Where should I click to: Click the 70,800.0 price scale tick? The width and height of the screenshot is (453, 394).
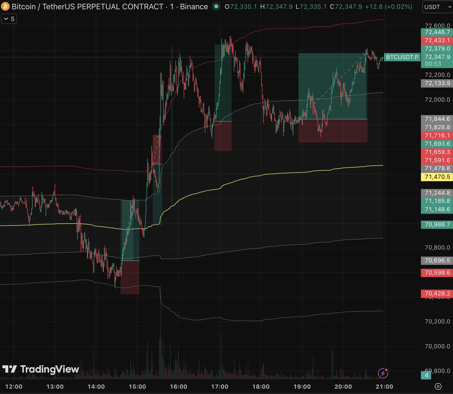click(437, 248)
